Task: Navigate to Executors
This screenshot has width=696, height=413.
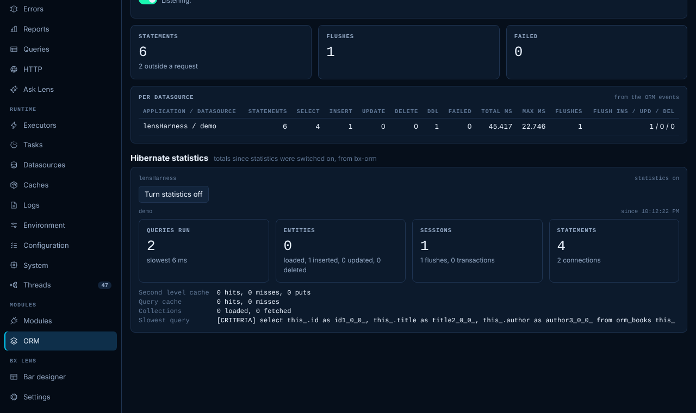Action: (60, 126)
